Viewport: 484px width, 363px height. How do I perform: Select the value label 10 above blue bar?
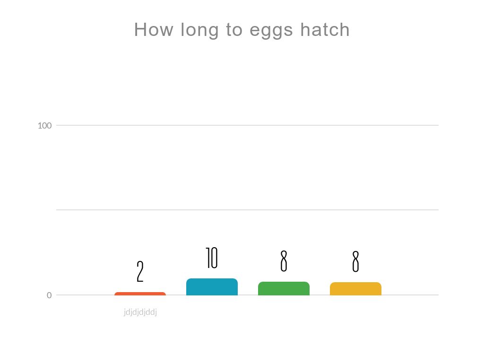point(212,258)
